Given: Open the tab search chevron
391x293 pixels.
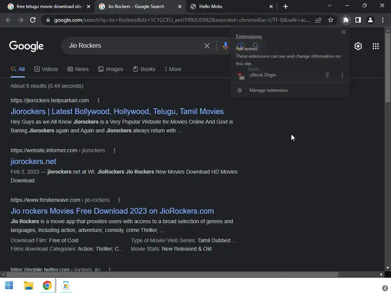Looking at the screenshot, I should (330, 5).
